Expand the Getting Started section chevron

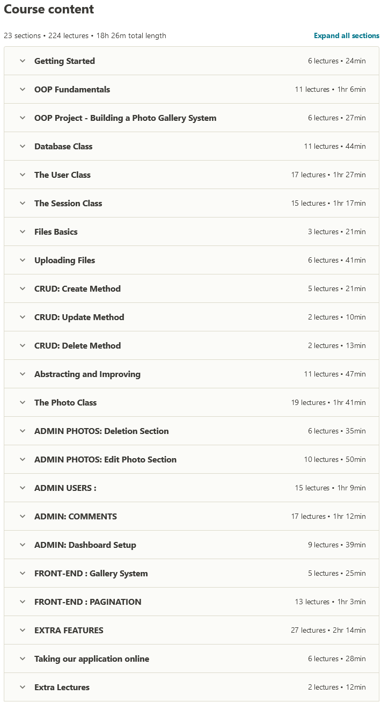(x=23, y=61)
